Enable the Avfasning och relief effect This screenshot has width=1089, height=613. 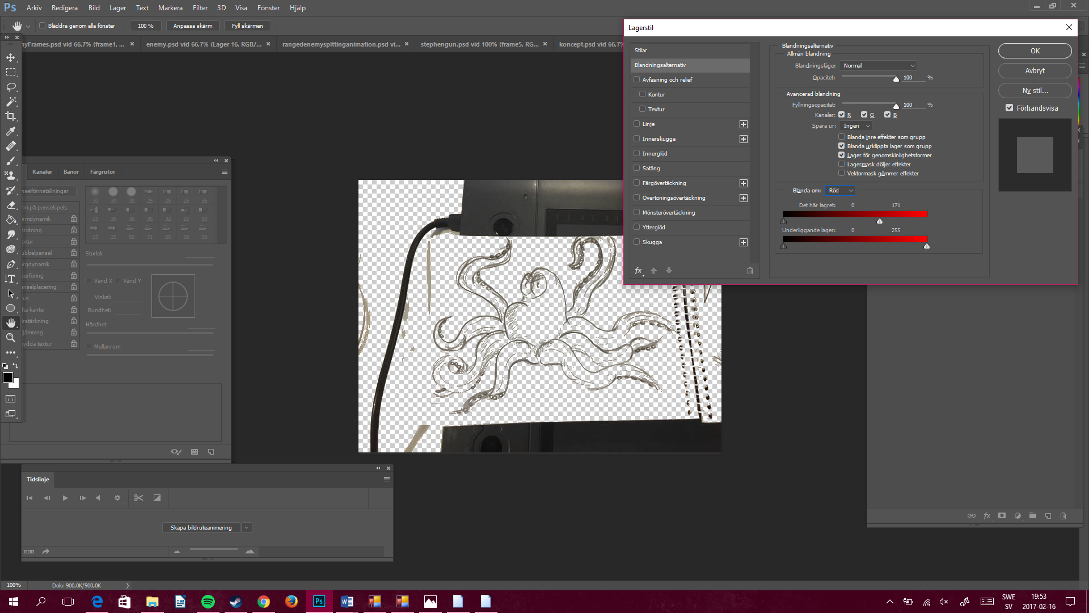[636, 79]
